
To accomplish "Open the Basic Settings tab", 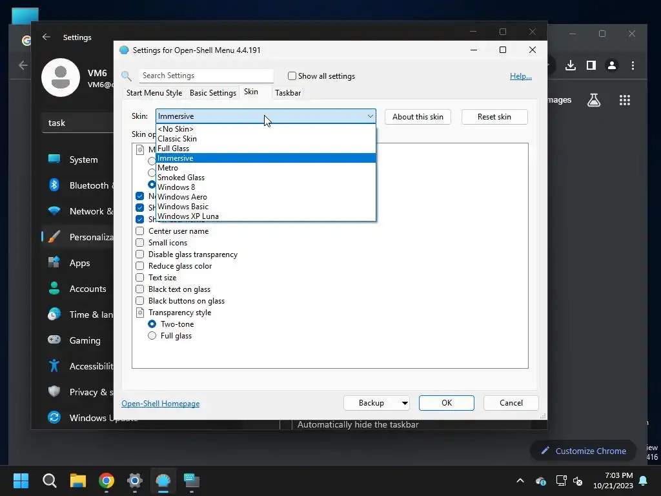I will point(213,93).
